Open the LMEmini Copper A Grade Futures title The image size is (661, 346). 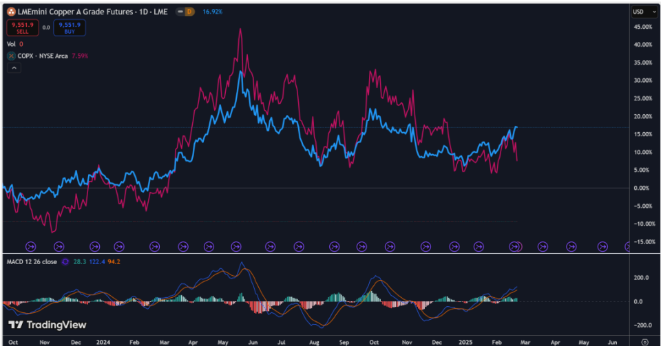93,12
